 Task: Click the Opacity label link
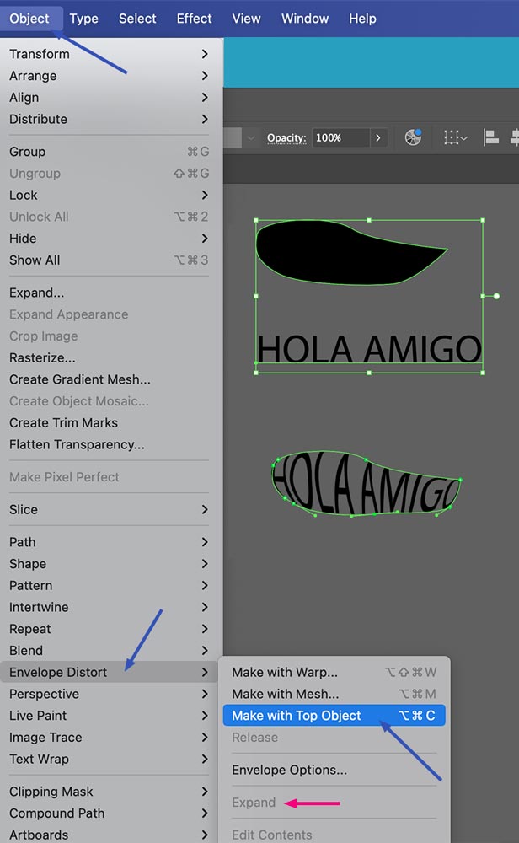click(286, 137)
